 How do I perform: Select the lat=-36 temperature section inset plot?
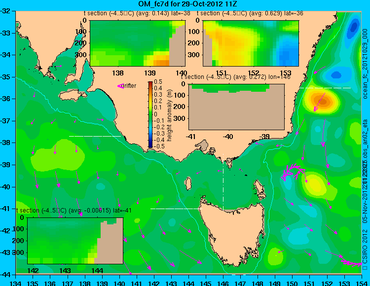251,43
